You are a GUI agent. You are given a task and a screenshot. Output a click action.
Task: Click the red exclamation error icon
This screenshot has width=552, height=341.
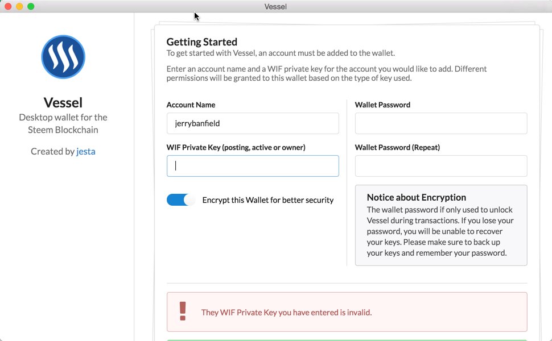tap(182, 311)
